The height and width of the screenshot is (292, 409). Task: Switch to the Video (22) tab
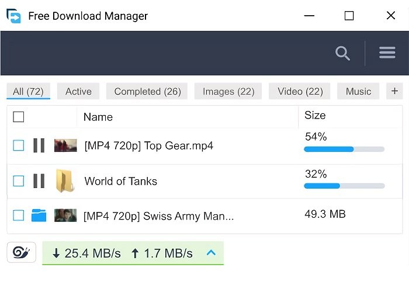tap(300, 92)
